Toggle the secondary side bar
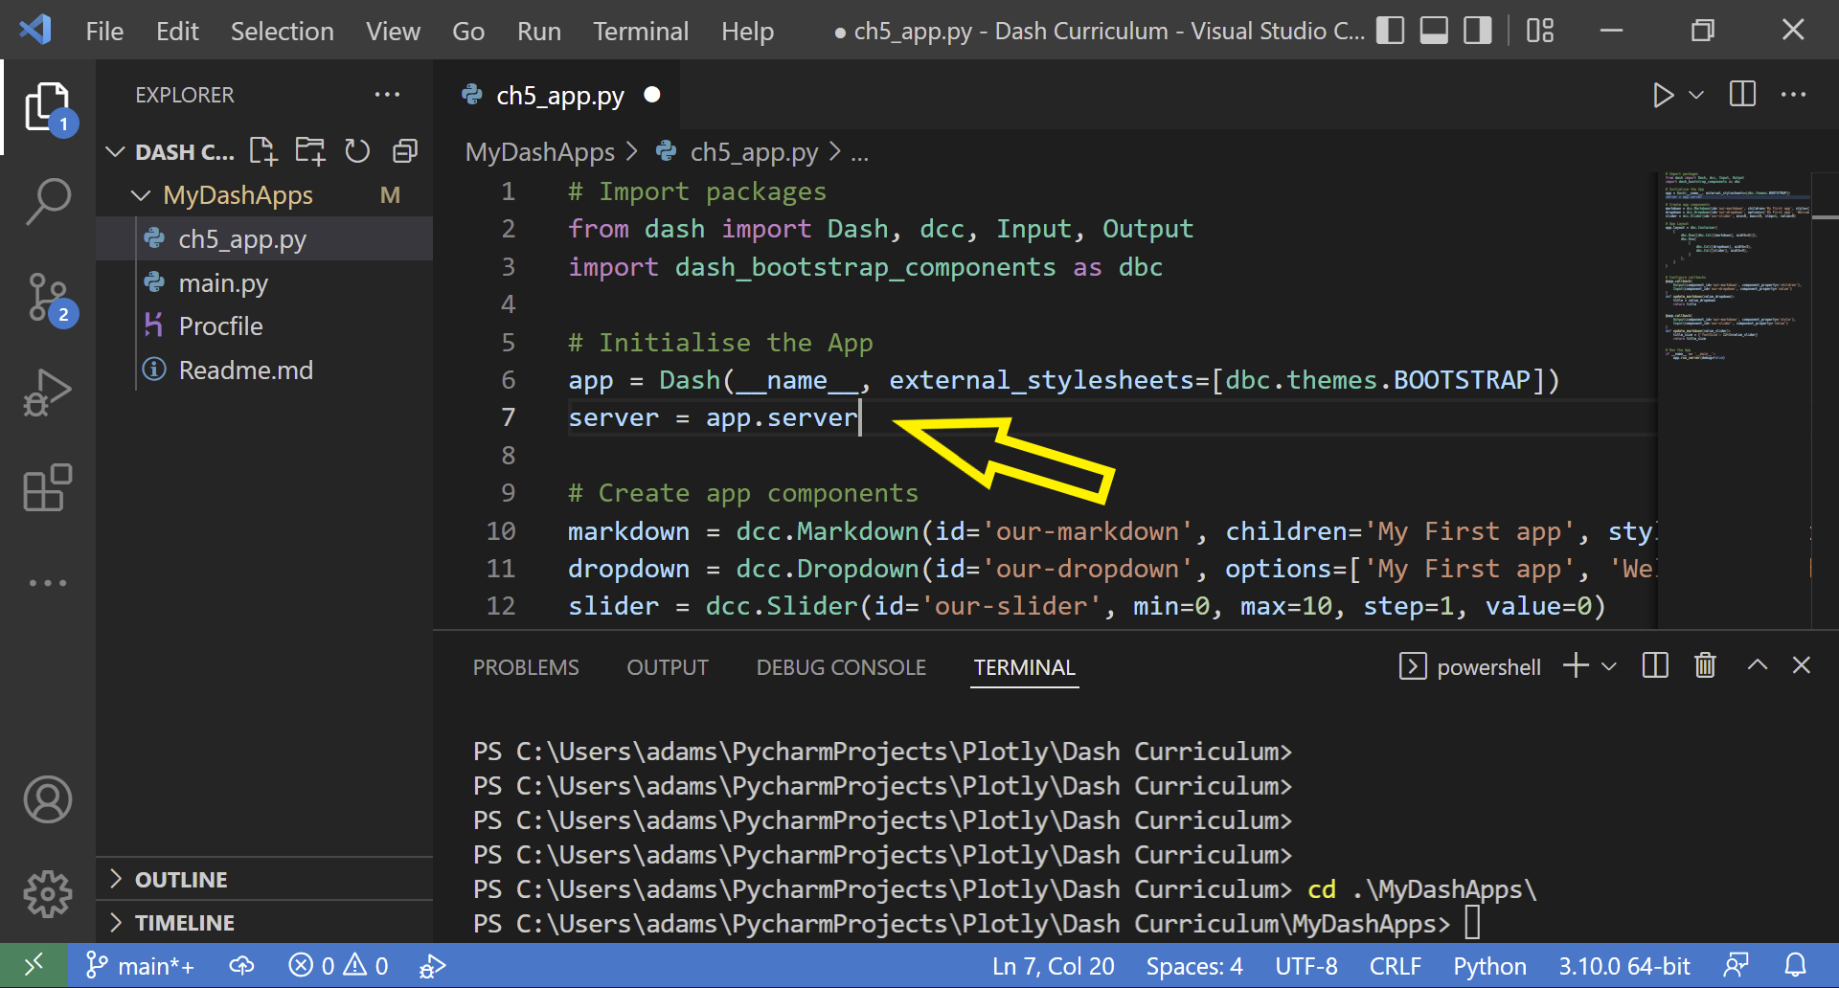This screenshot has width=1839, height=988. pyautogui.click(x=1478, y=31)
